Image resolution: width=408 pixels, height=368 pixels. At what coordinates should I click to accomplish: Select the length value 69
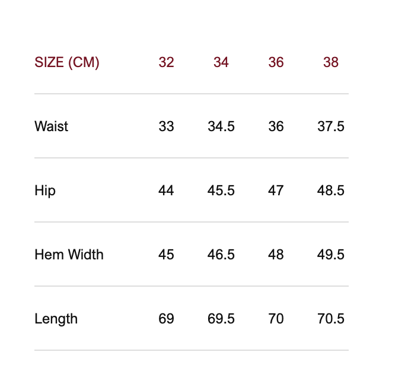click(166, 319)
